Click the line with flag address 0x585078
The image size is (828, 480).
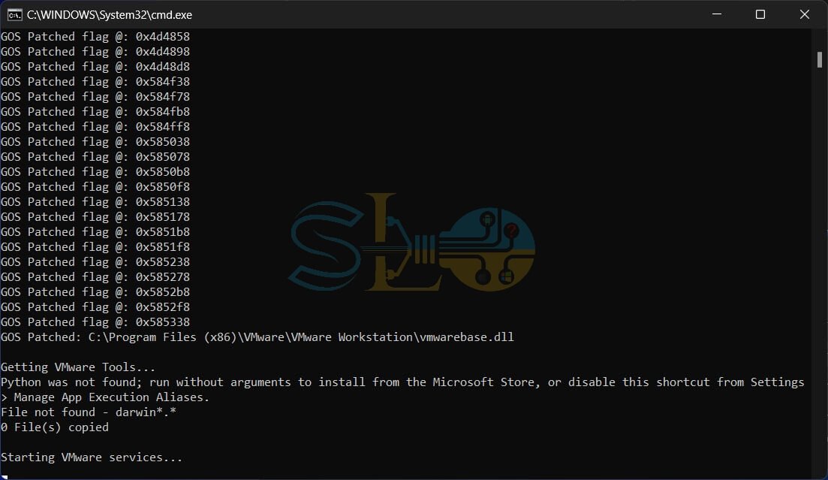click(95, 156)
